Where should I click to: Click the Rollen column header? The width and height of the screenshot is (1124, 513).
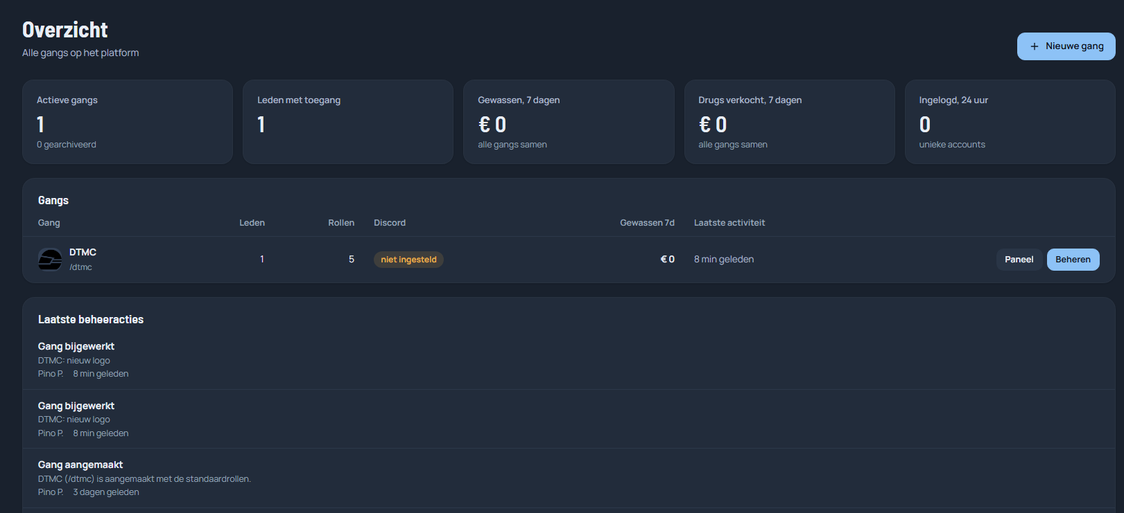pos(341,223)
